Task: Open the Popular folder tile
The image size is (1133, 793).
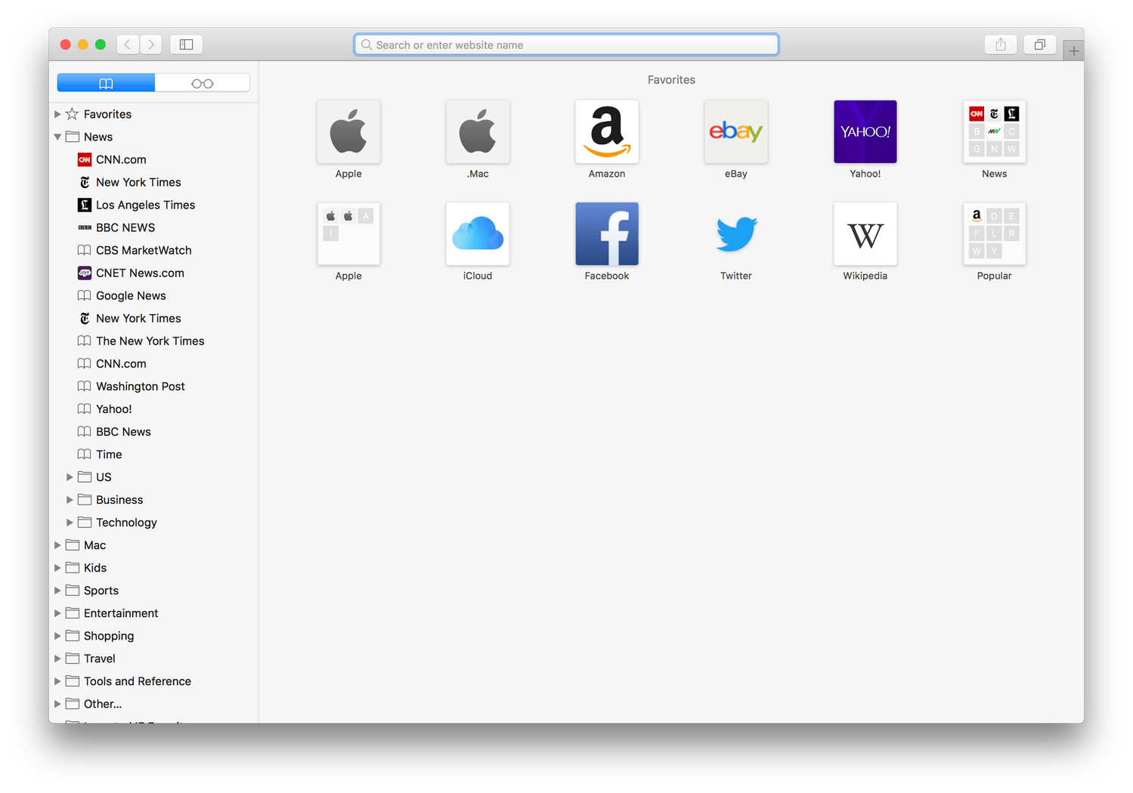Action: 995,233
